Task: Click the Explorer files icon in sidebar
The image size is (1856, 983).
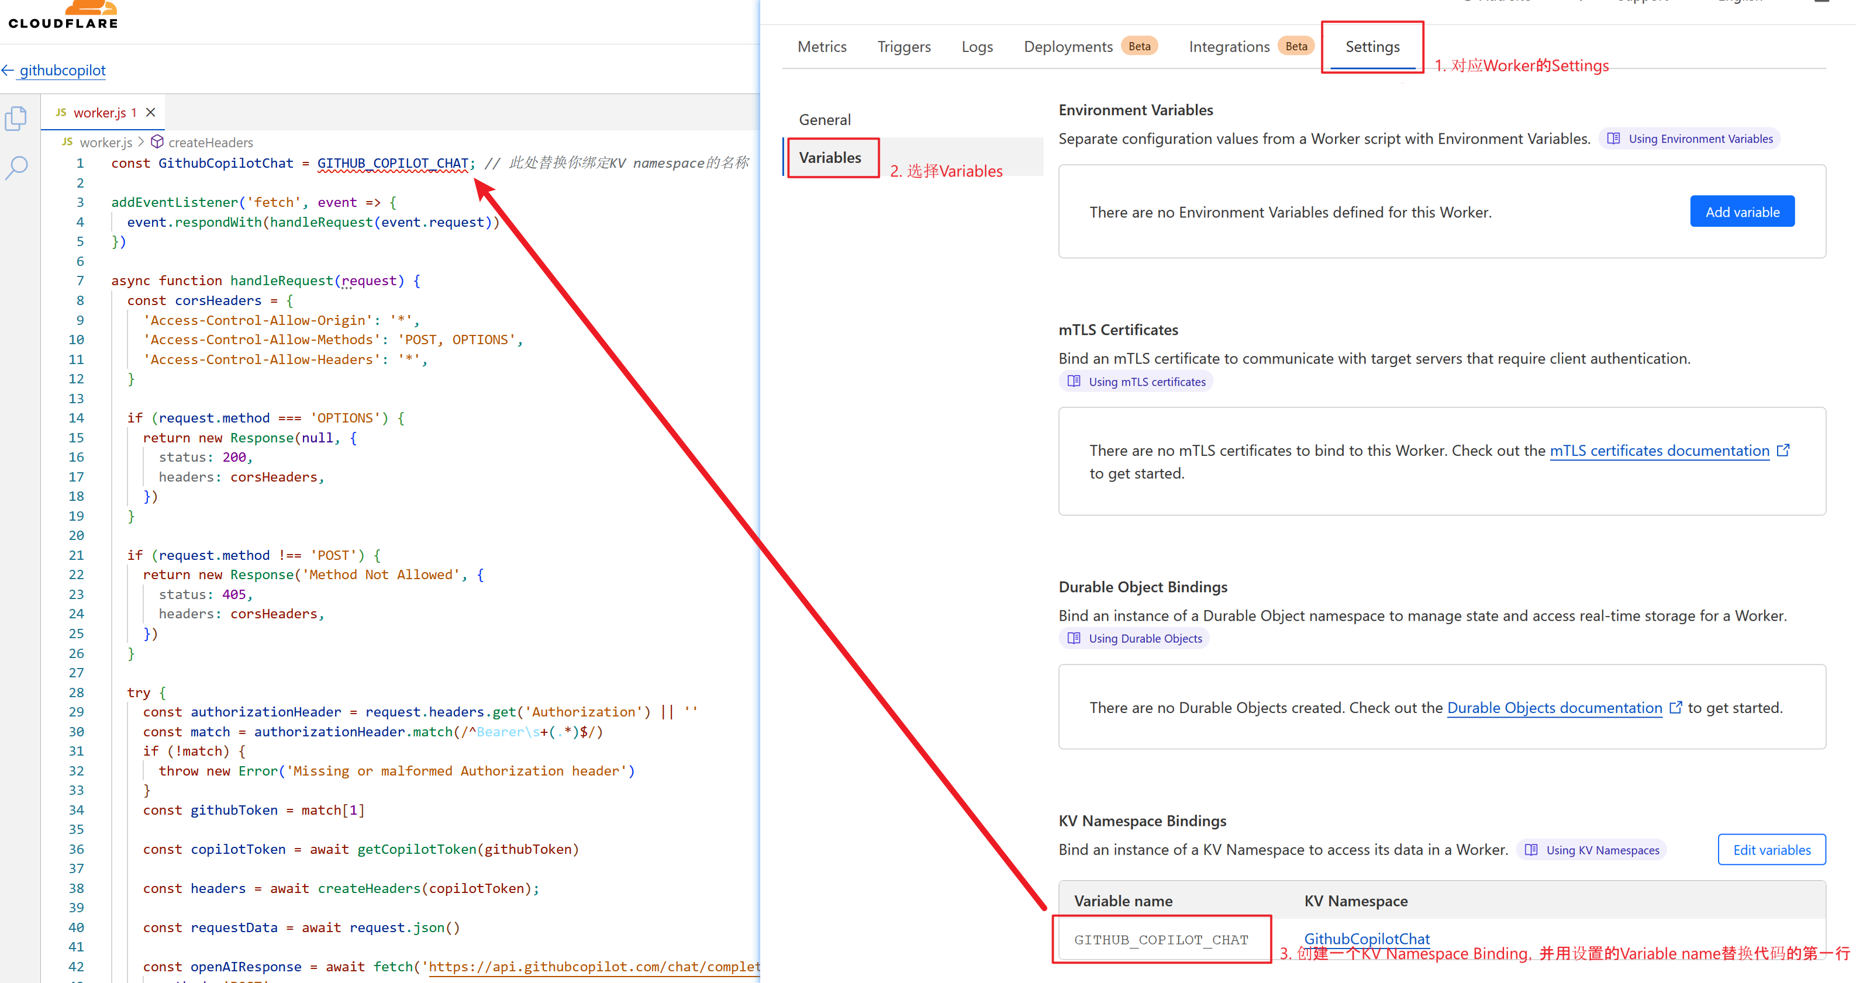Action: tap(16, 119)
